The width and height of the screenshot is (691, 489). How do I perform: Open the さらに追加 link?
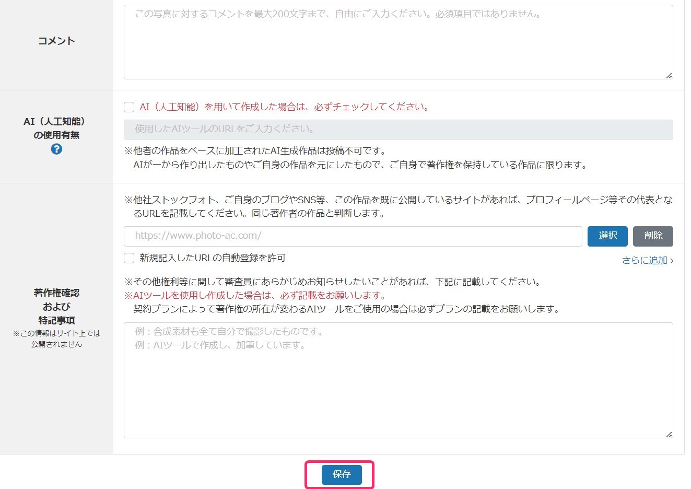(x=648, y=260)
